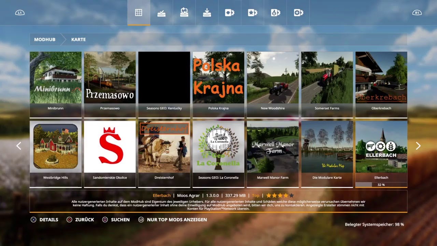Image resolution: width=437 pixels, height=246 pixels.
Task: Go to the next page with right arrow
Action: tap(418, 146)
